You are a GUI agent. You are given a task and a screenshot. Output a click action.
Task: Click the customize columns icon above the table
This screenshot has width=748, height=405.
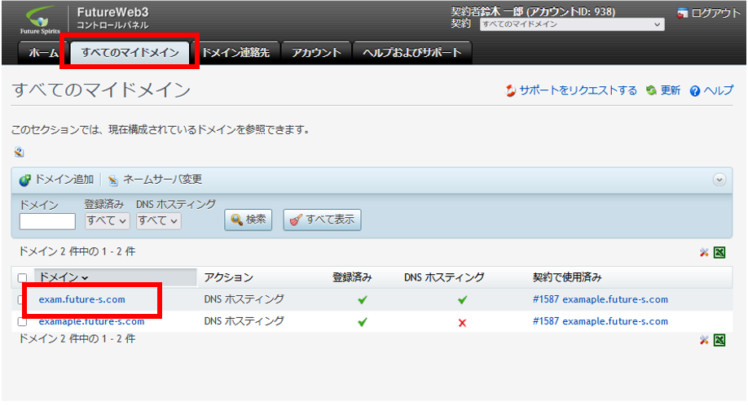coord(704,252)
